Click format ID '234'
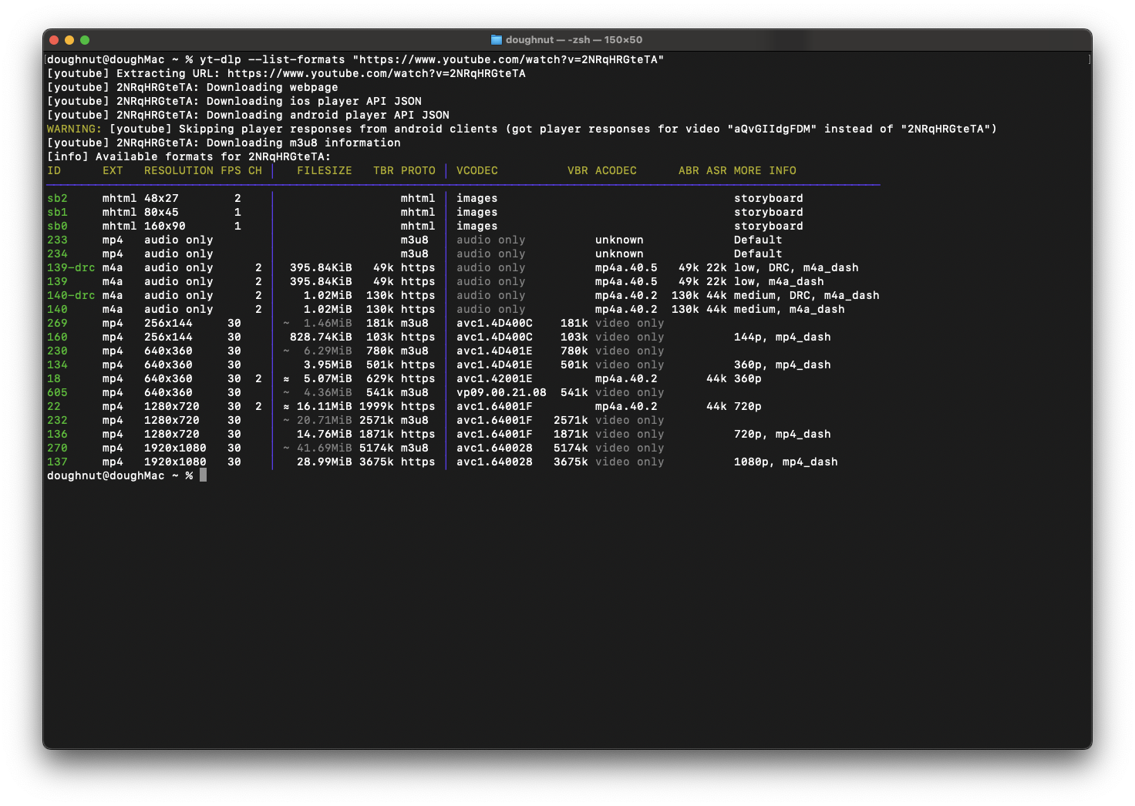 (57, 254)
